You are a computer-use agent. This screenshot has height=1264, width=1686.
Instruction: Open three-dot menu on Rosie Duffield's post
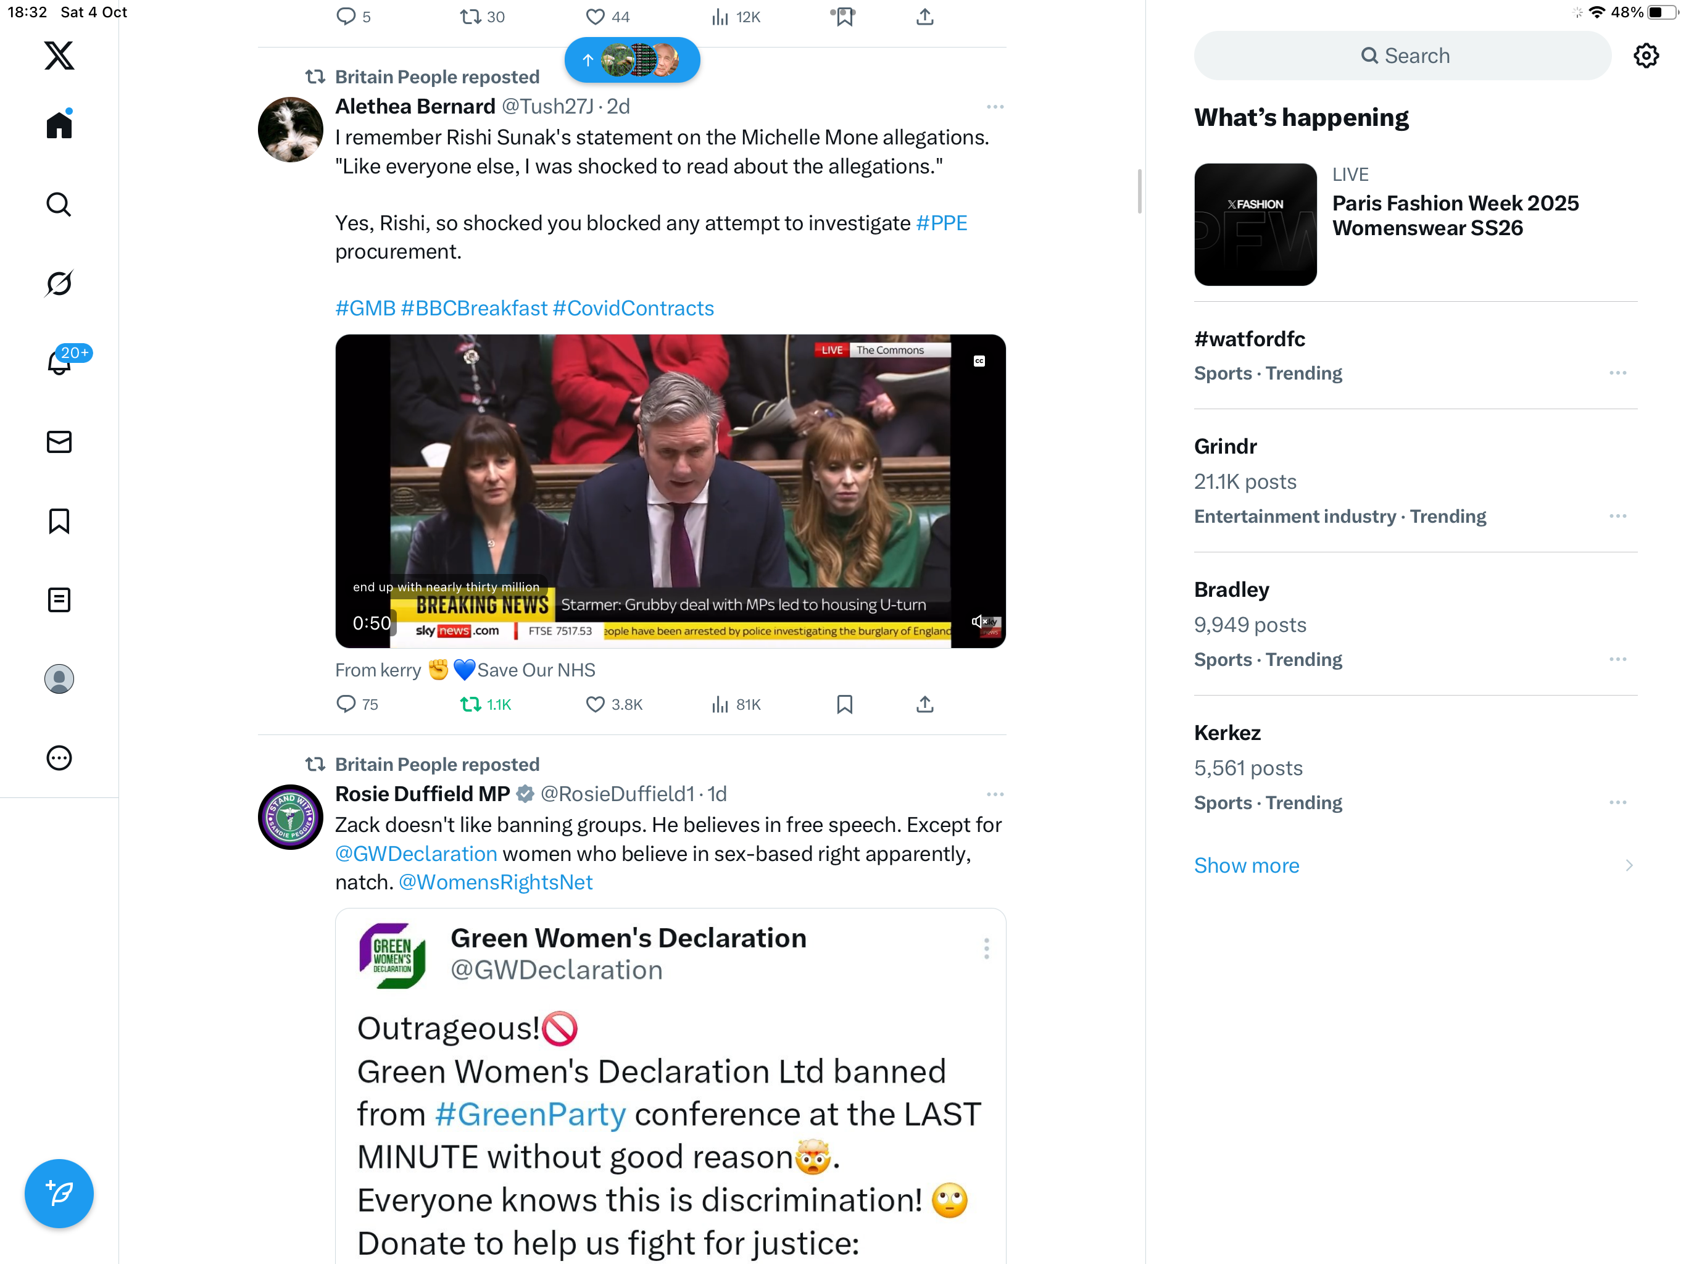coord(995,794)
